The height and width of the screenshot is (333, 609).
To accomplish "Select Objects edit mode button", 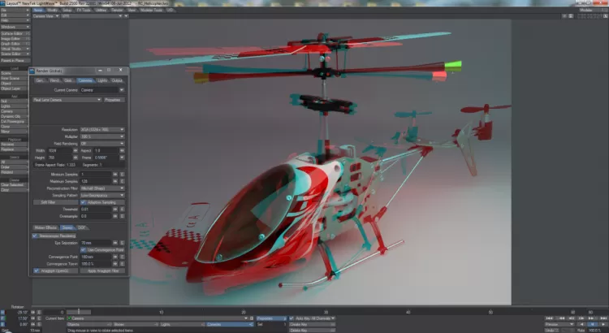I will [x=89, y=324].
